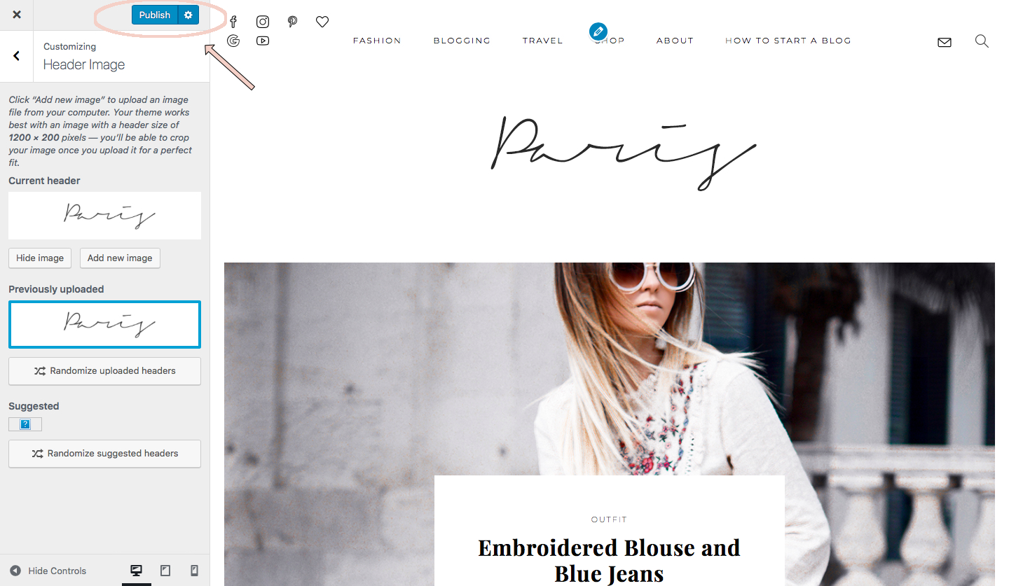Open the YouTube social icon

pos(263,41)
